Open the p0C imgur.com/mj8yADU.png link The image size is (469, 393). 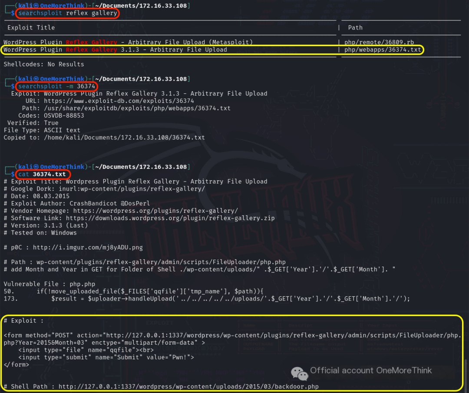[88, 248]
